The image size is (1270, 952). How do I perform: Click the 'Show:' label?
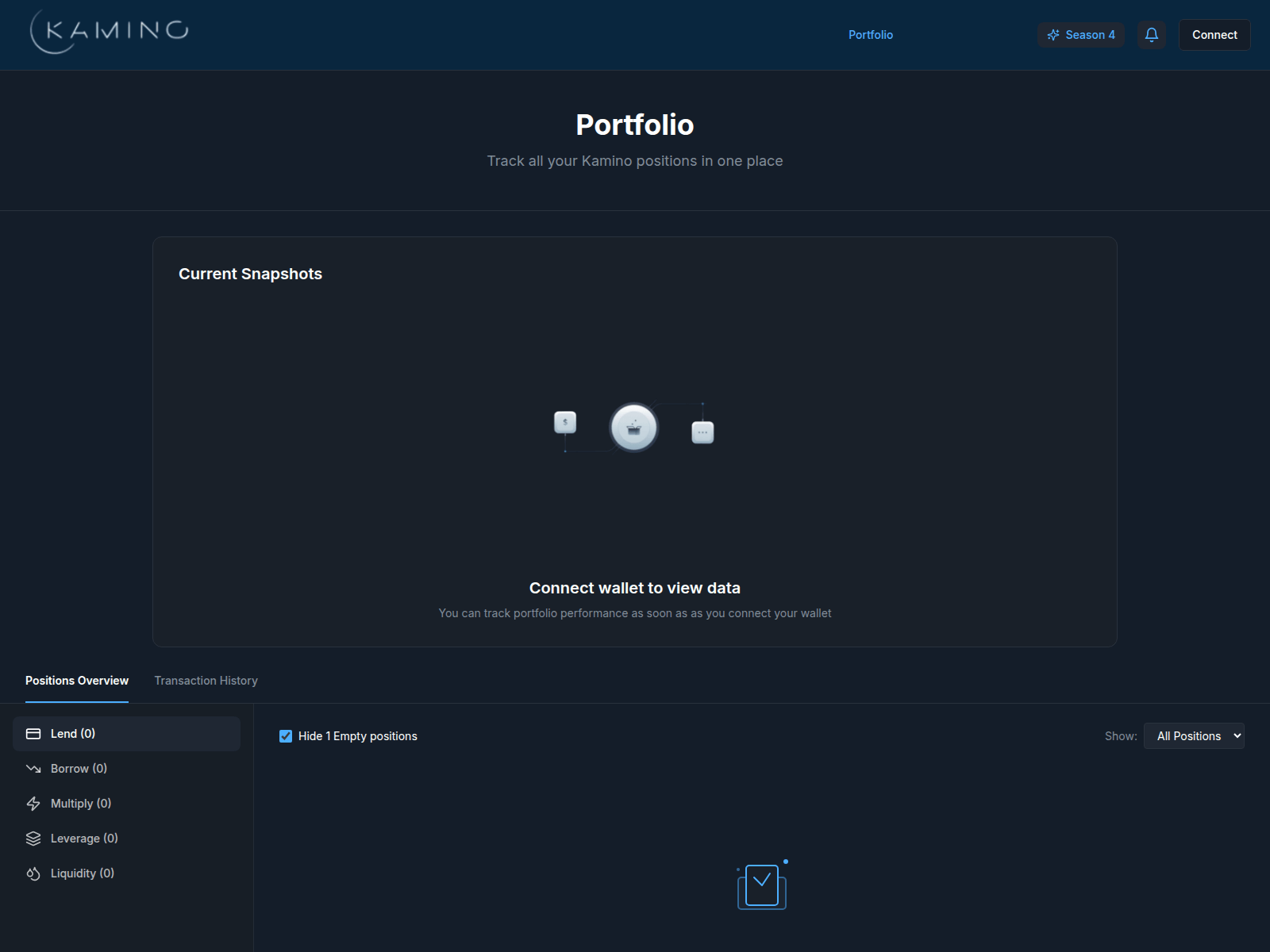point(1121,736)
